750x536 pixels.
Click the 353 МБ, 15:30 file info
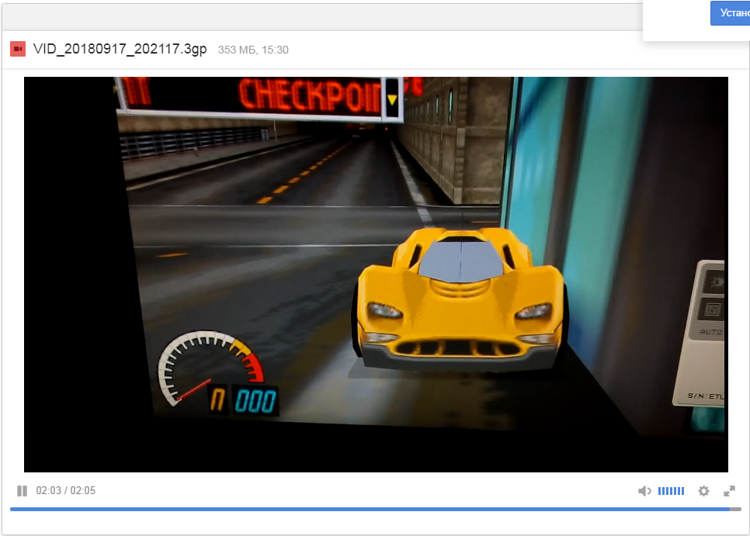coord(253,50)
